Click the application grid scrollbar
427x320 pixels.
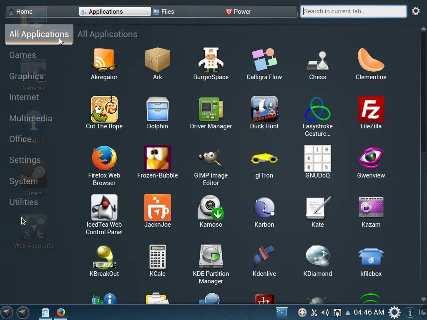click(424, 92)
